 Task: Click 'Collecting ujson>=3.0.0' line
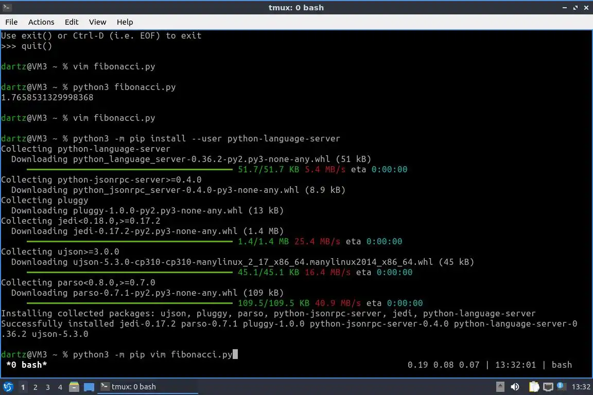click(60, 252)
